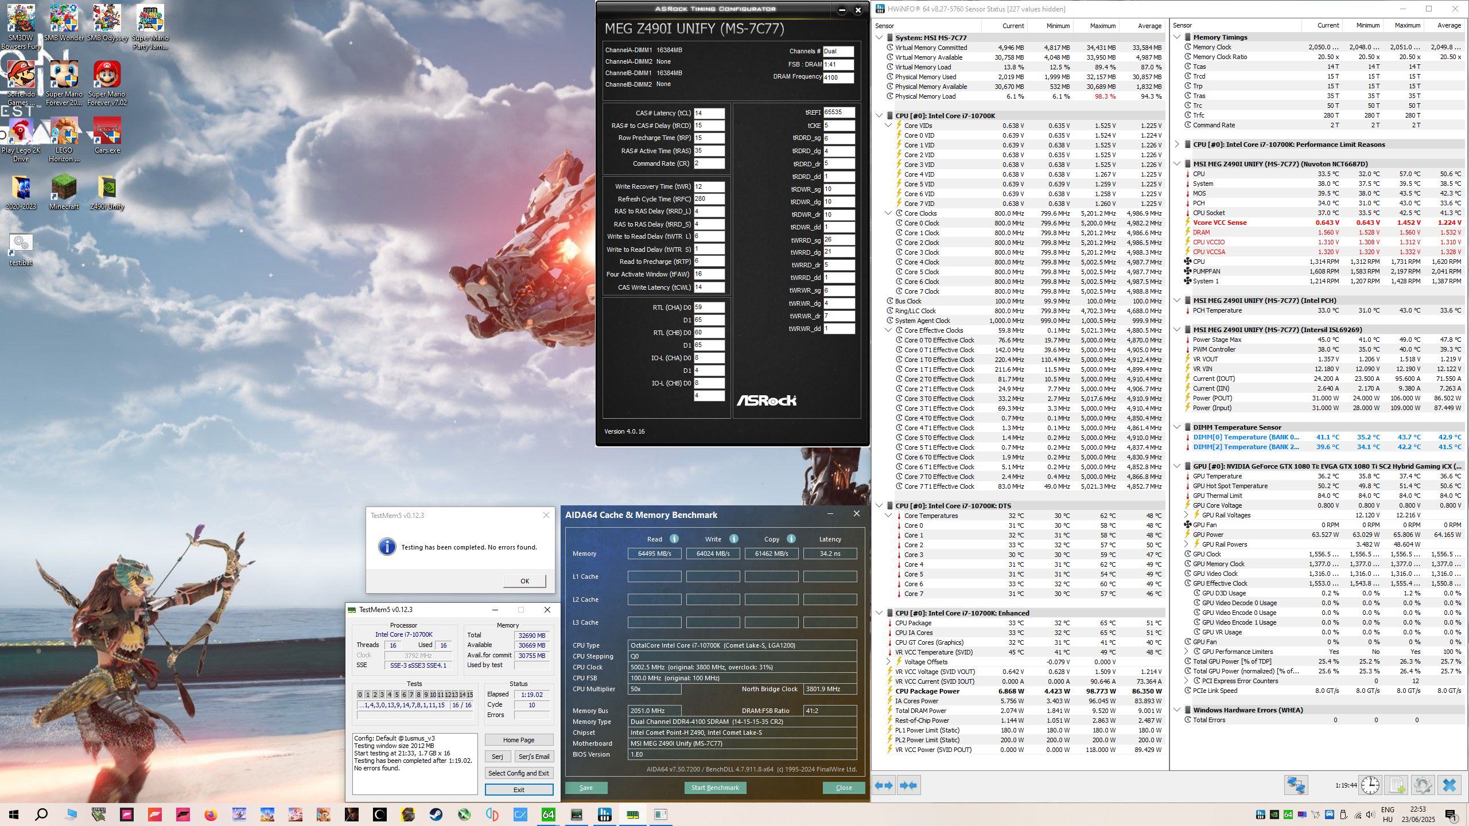This screenshot has height=826, width=1469.
Task: Click the tREFI value field
Action: click(839, 112)
